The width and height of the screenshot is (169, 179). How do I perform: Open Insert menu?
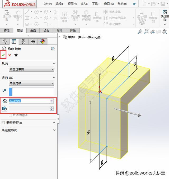click(x=84, y=4)
